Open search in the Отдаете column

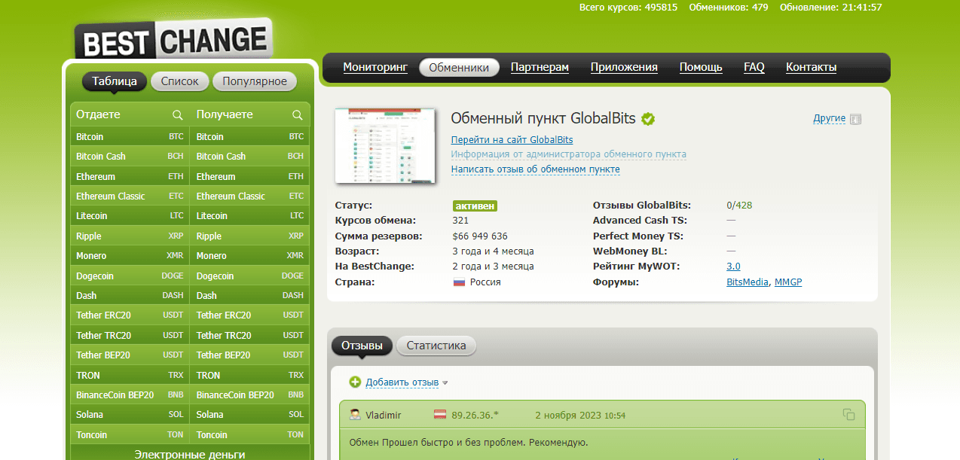pyautogui.click(x=178, y=115)
